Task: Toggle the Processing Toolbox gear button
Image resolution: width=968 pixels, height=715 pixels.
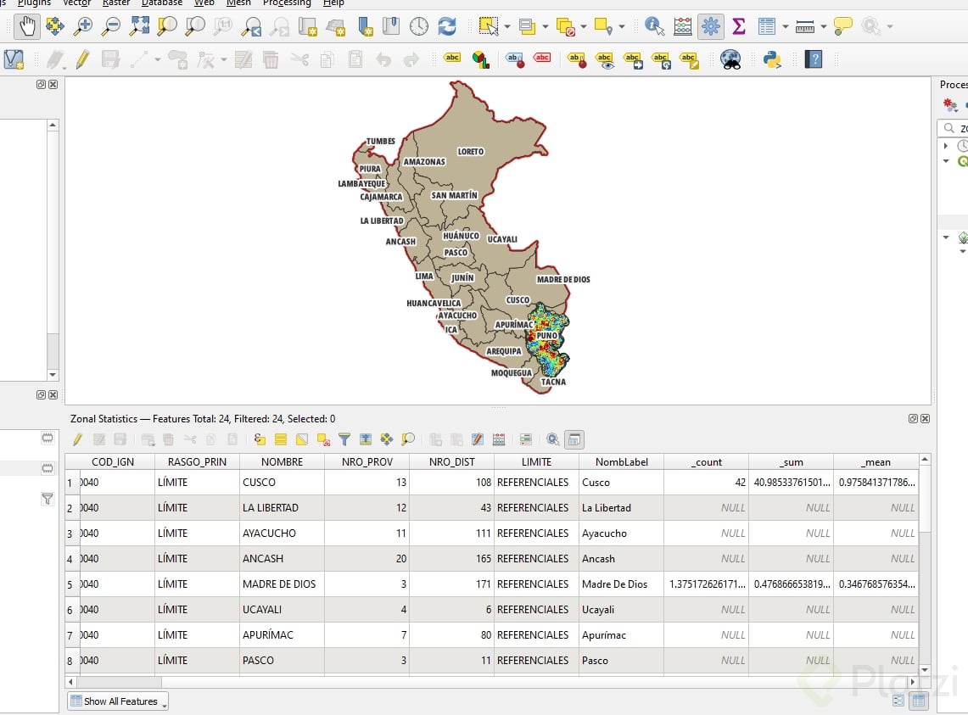Action: [711, 26]
